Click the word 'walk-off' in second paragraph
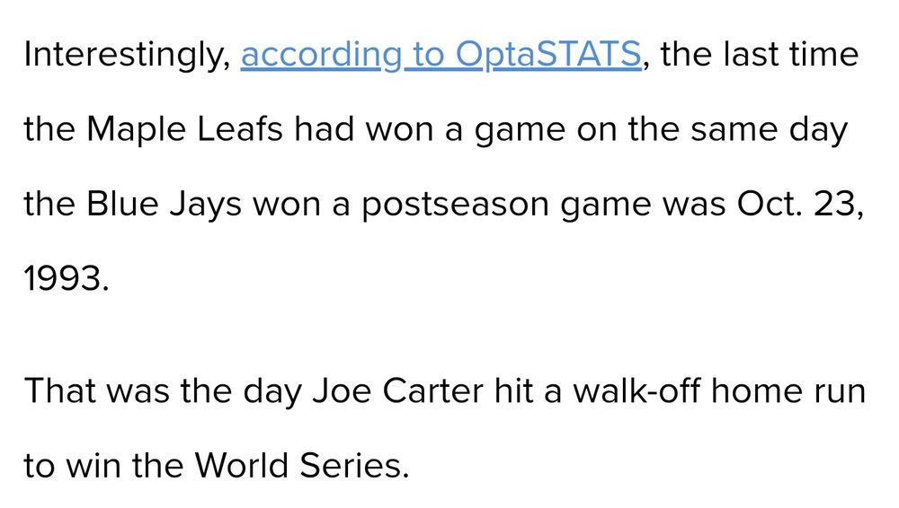Image resolution: width=899 pixels, height=508 pixels. click(636, 391)
